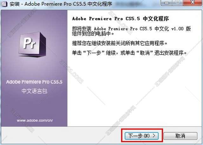This screenshot has width=203, height=145.
Task: Click the grey footer bar left of 下一步
Action: click(61, 135)
